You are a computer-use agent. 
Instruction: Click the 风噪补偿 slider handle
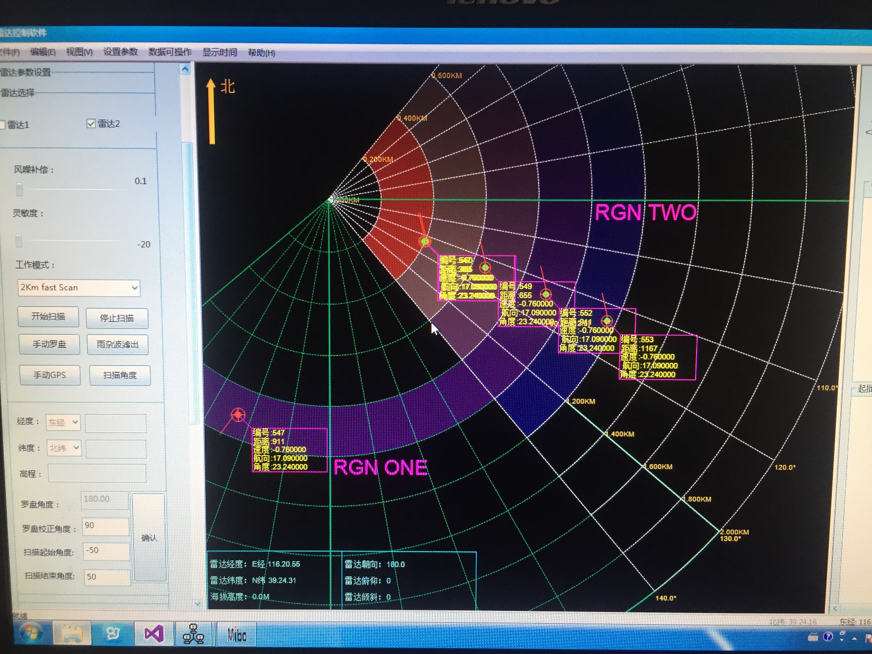[19, 189]
